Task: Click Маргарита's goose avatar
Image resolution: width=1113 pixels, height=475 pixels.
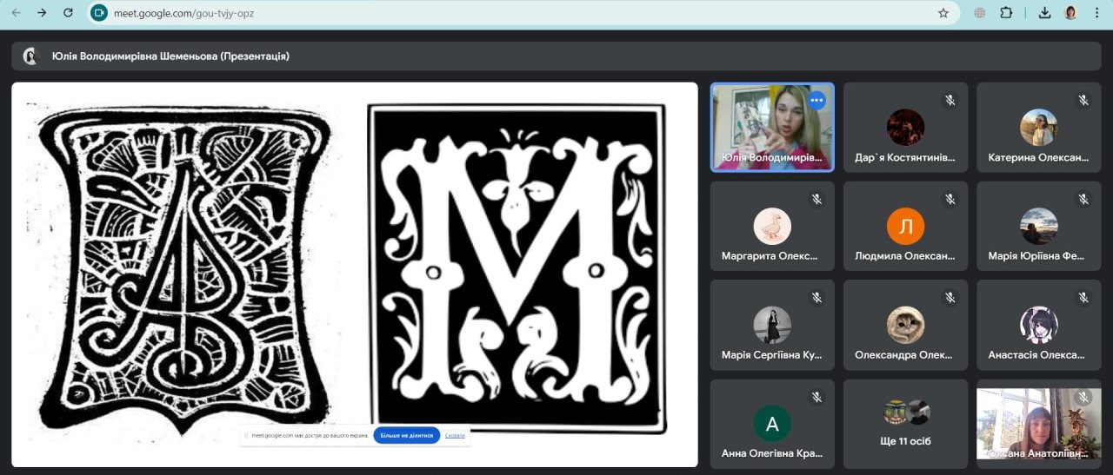Action: (x=772, y=227)
